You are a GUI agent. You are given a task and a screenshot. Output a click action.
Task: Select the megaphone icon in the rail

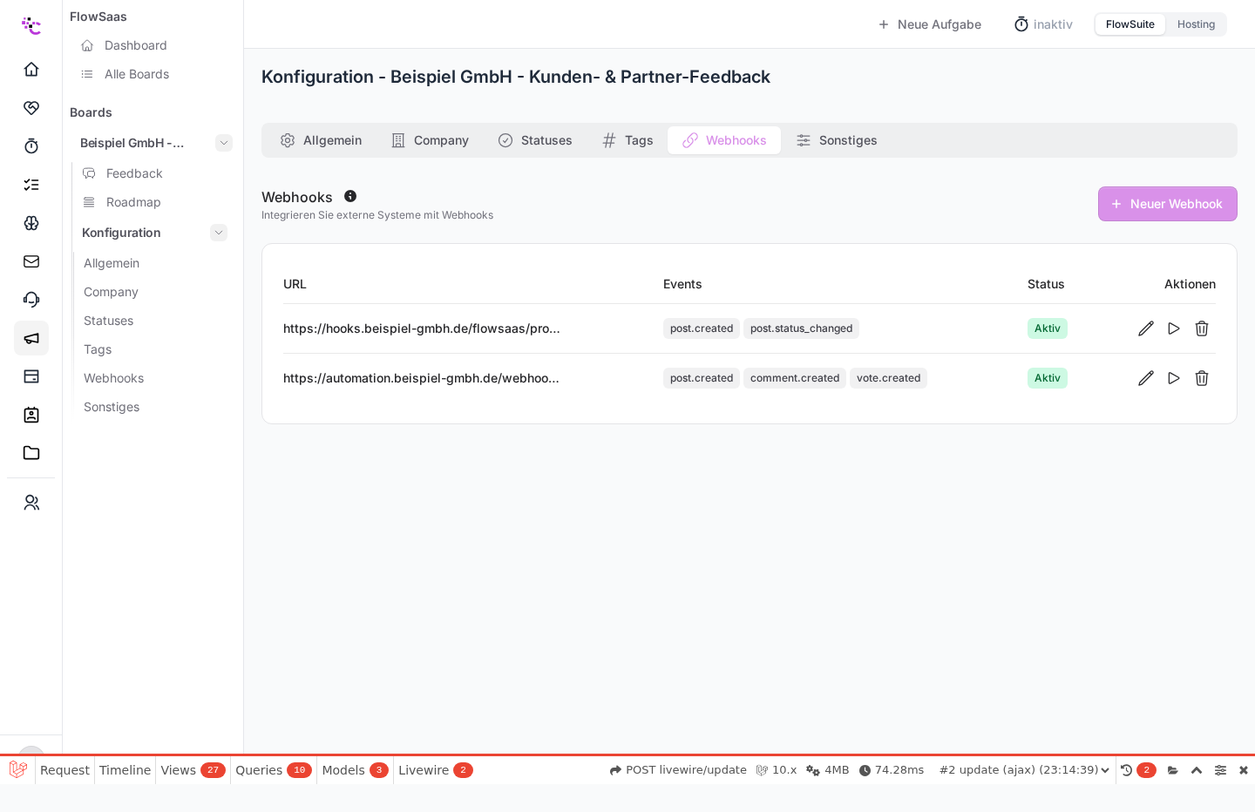click(31, 338)
